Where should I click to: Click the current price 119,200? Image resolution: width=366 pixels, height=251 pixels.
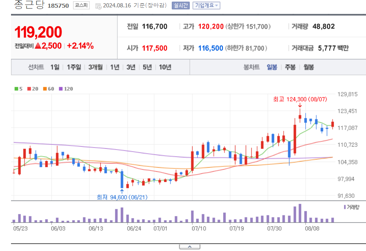[38, 32]
